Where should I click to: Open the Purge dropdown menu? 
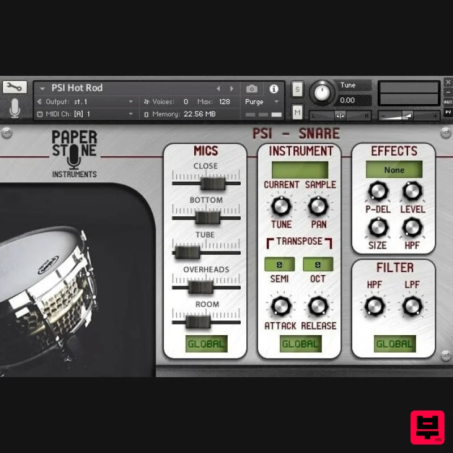pyautogui.click(x=262, y=102)
